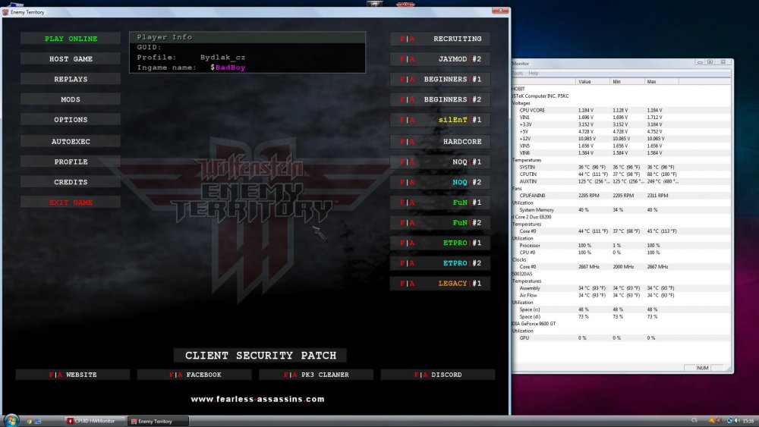Screen dimensions: 759x427
Task: Join the F|A FuN #1 server
Action: (x=440, y=203)
